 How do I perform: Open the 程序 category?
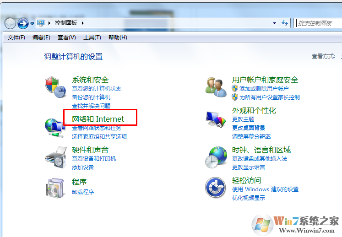[x=79, y=182]
